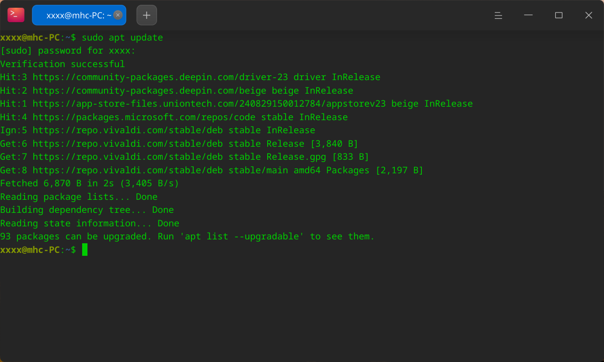
Task: Open the terminal main menu
Action: tap(498, 15)
